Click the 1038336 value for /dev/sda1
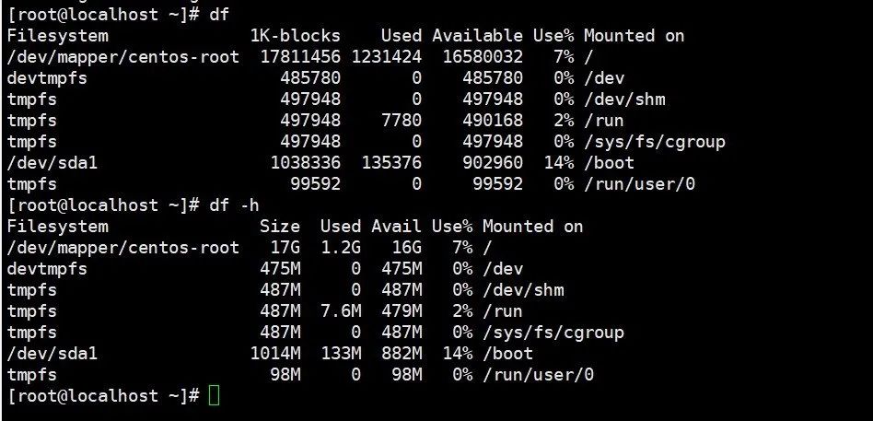The height and width of the screenshot is (421, 873). [306, 163]
